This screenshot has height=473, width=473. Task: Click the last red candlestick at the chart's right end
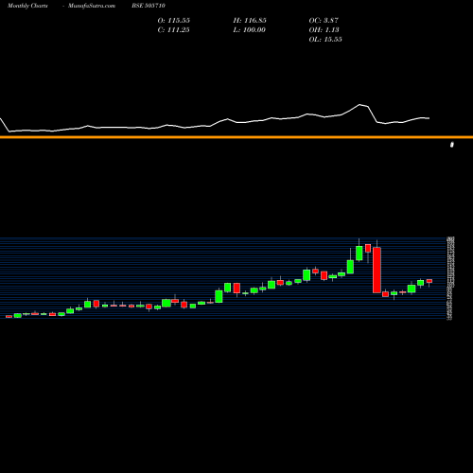tap(429, 281)
